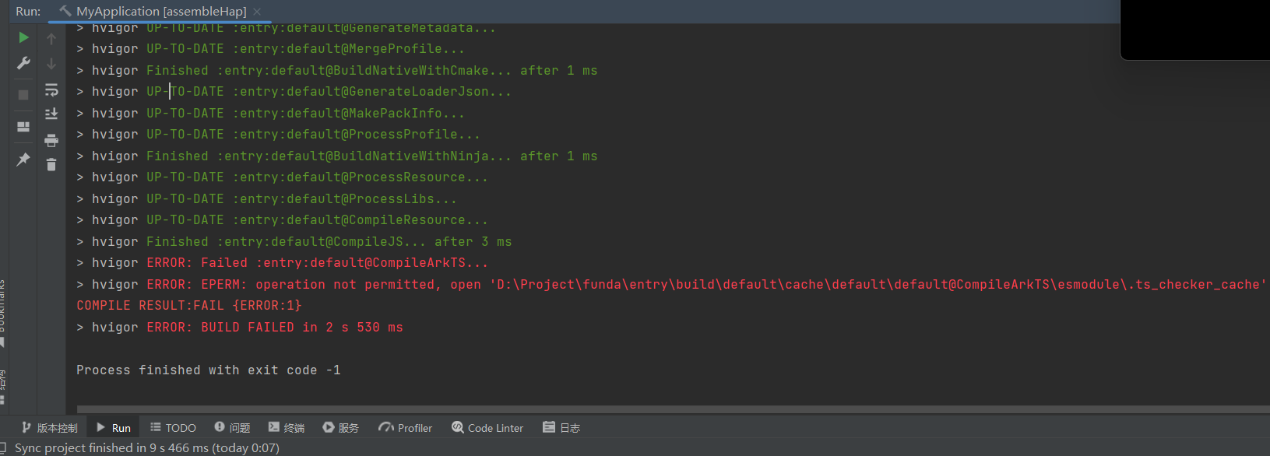Open the 服务 services panel

341,428
